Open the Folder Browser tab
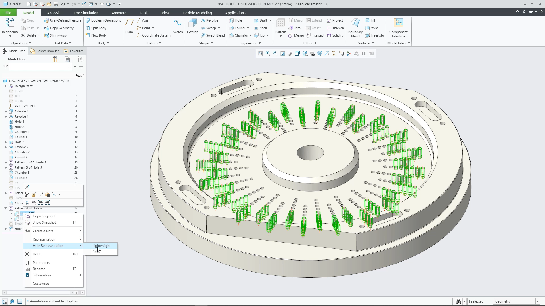 (x=45, y=51)
